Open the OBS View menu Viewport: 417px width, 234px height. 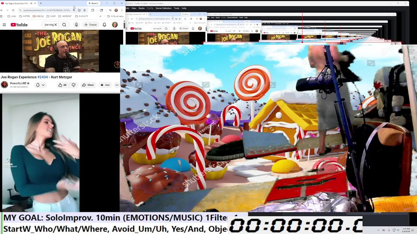pyautogui.click(x=134, y=8)
